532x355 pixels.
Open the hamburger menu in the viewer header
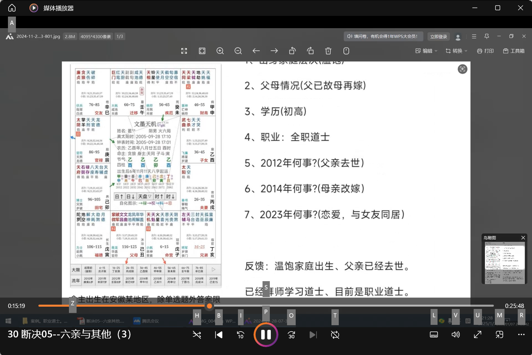474,36
